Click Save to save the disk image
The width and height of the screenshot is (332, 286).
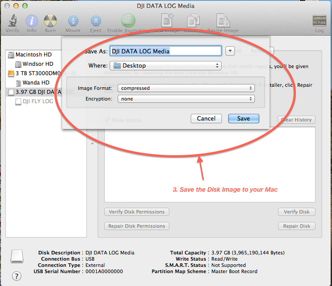(243, 118)
